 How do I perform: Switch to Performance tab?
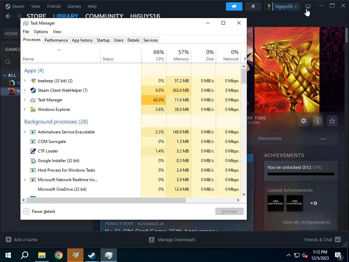pos(56,40)
